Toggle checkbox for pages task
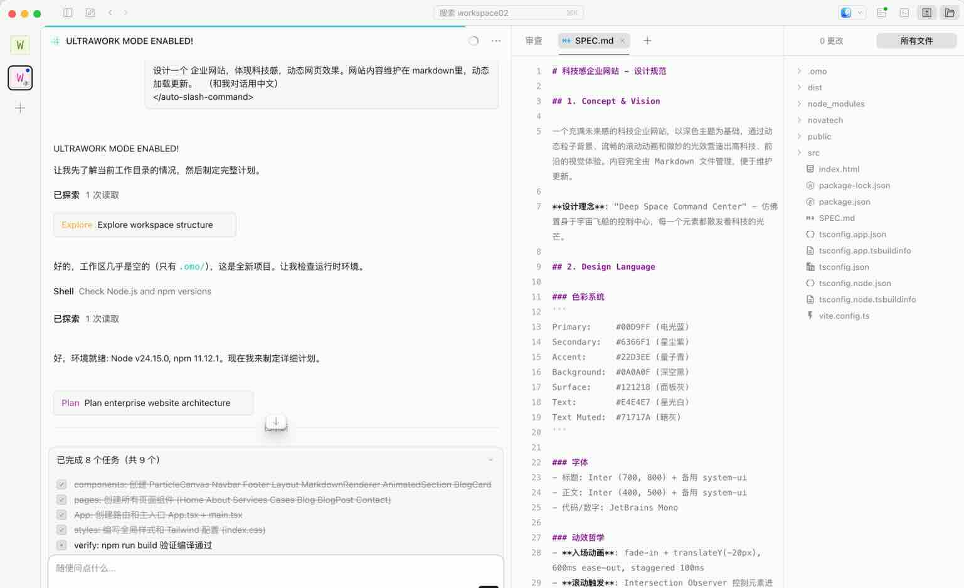Screen dimensions: 964x588 point(61,500)
